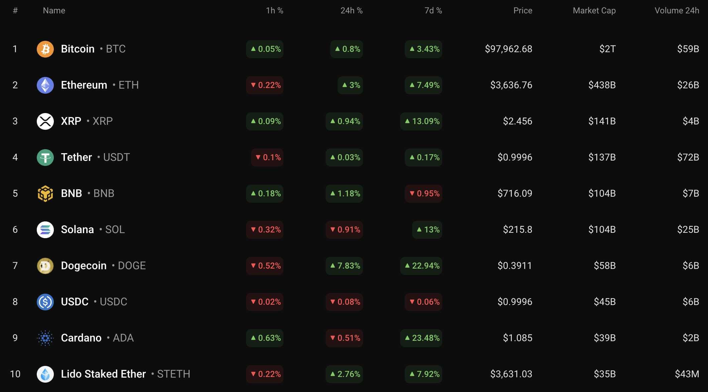The image size is (708, 392).
Task: Click the BNB logo icon
Action: 45,194
